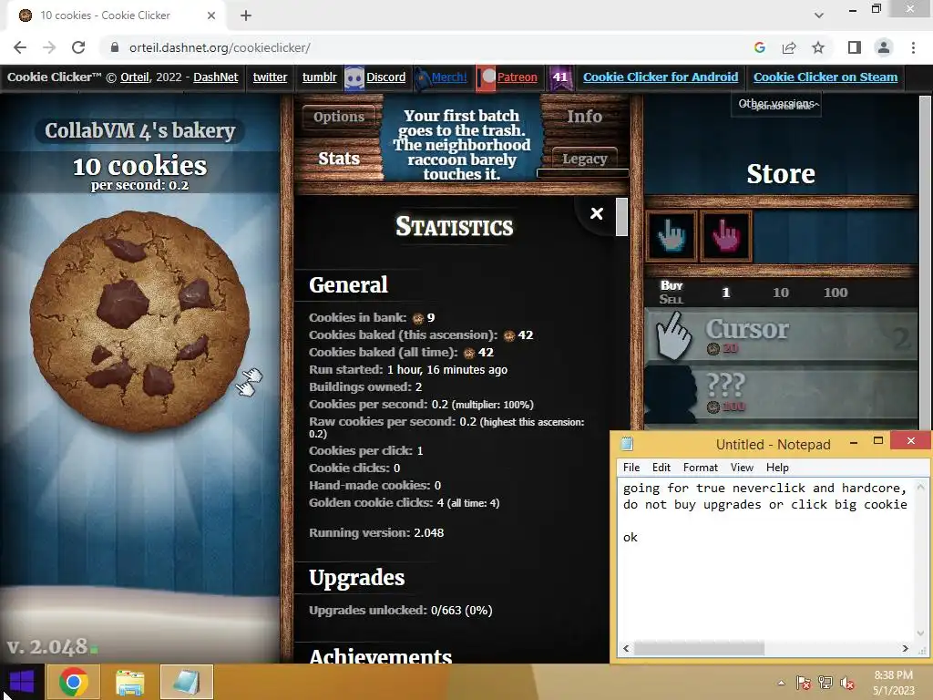
Task: Follow the twitter link
Action: 270,77
